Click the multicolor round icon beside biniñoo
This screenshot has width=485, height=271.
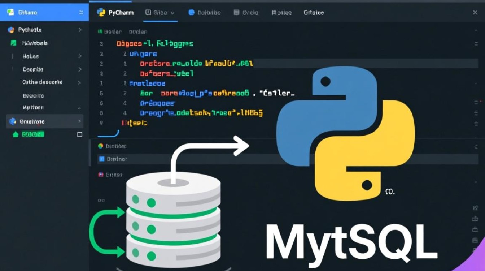(x=101, y=146)
